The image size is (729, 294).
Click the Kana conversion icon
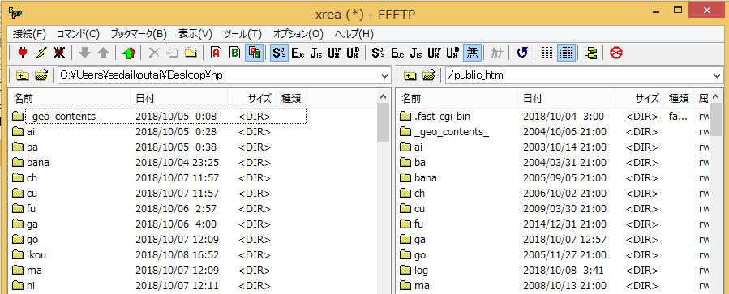coord(497,53)
